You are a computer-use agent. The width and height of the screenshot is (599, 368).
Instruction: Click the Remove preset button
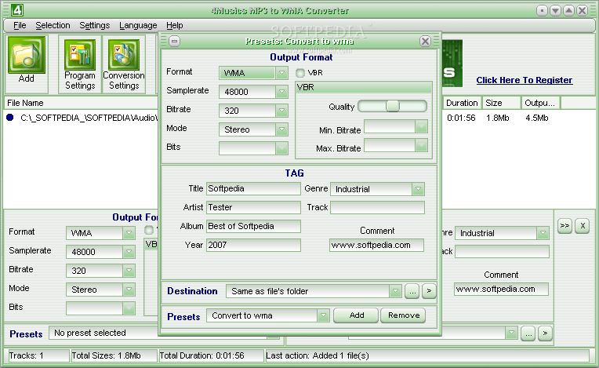point(404,315)
